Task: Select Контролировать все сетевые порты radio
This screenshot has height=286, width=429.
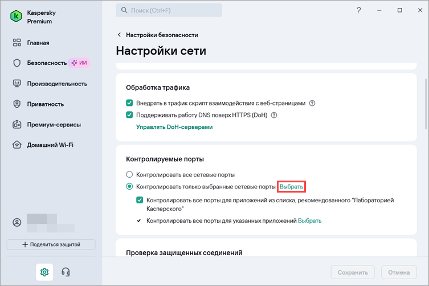Action: (x=129, y=174)
